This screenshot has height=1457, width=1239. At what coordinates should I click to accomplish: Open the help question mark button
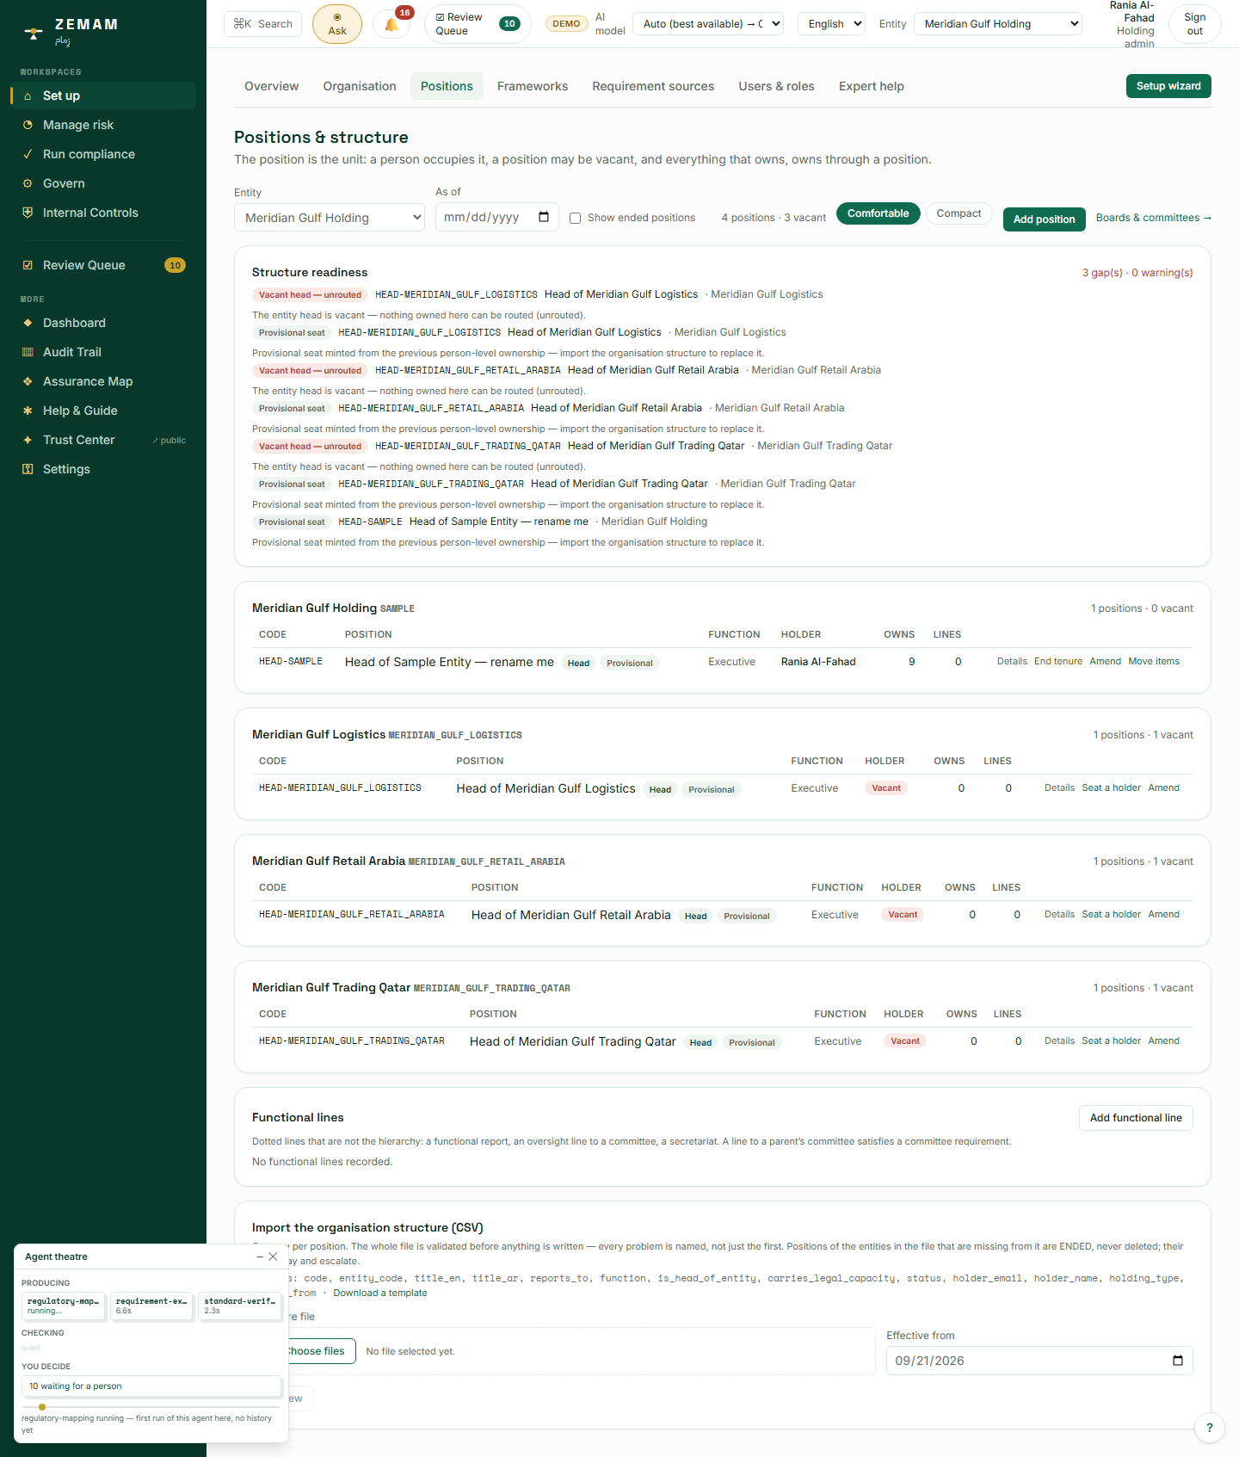(x=1210, y=1428)
